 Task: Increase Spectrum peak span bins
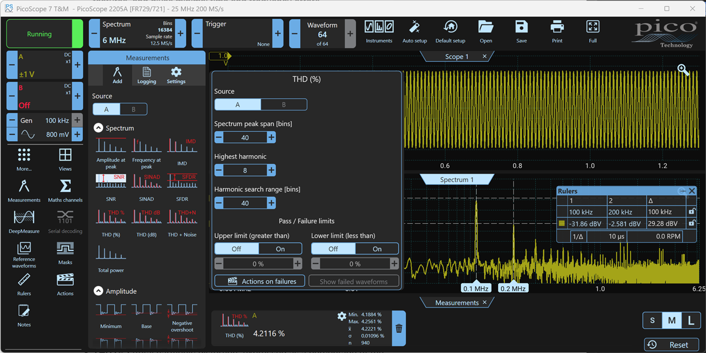pyautogui.click(x=271, y=137)
